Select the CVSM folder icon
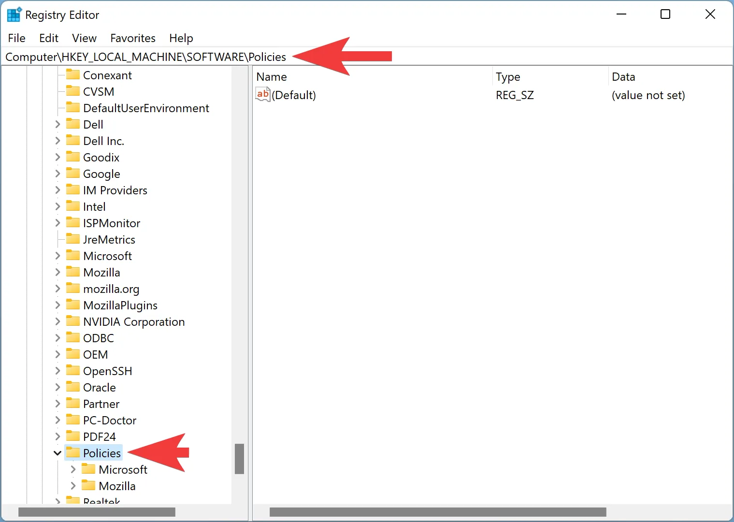The width and height of the screenshot is (734, 522). click(73, 91)
